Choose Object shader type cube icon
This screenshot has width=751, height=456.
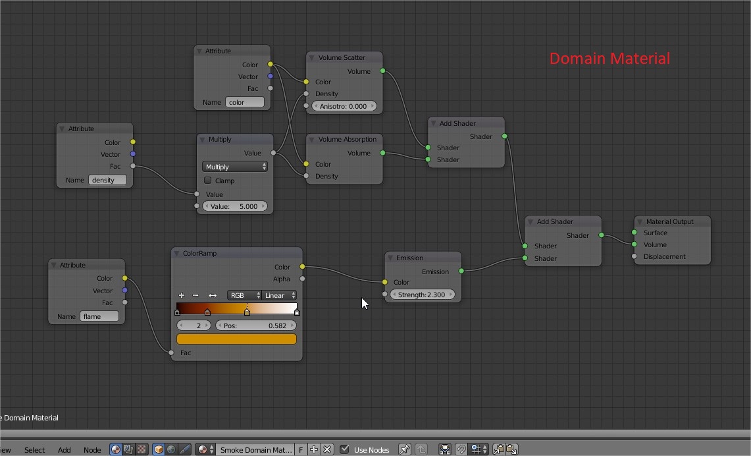click(x=159, y=449)
